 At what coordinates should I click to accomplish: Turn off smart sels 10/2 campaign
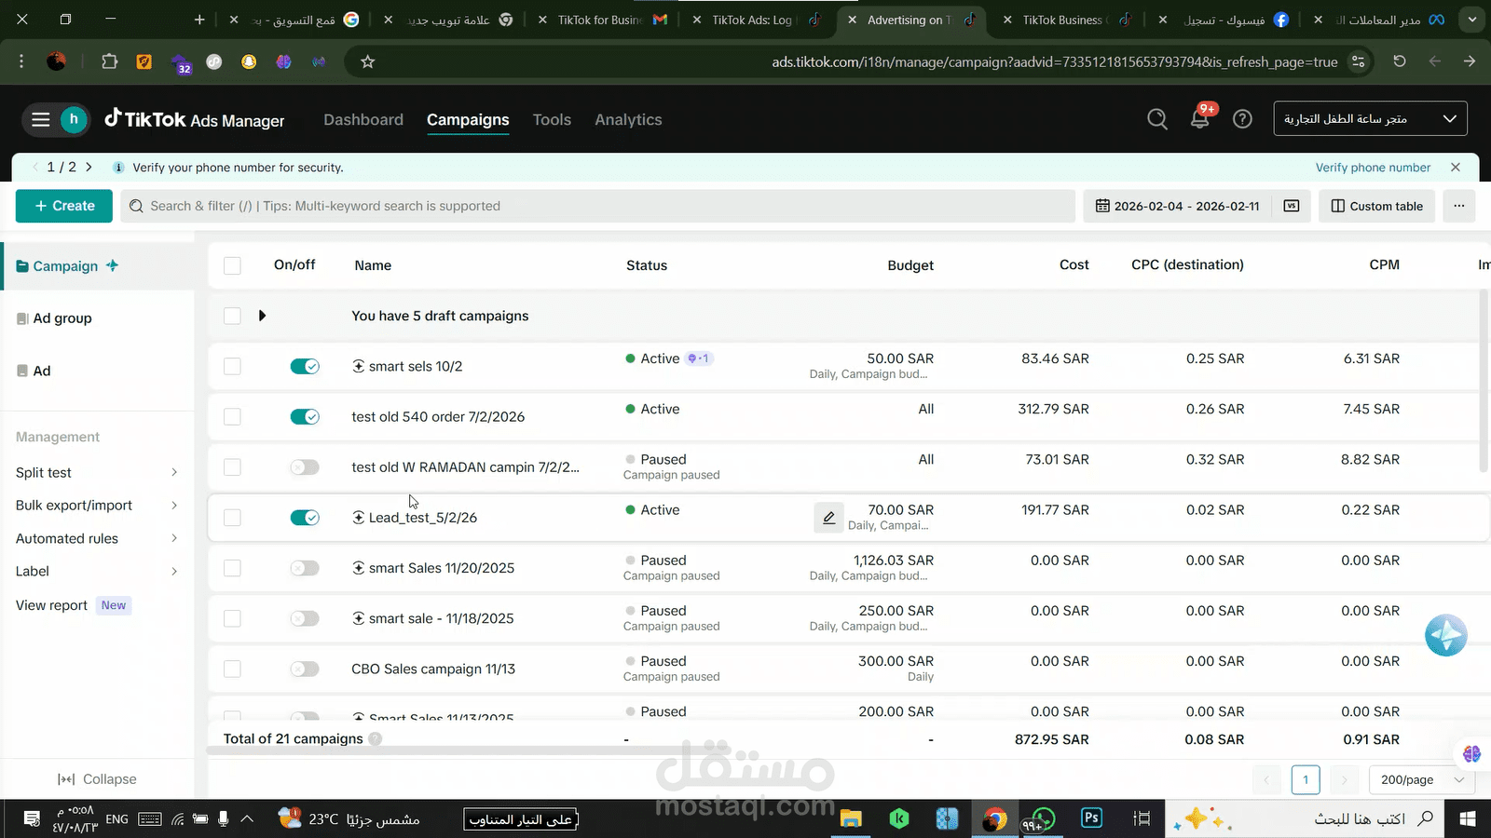(x=305, y=367)
